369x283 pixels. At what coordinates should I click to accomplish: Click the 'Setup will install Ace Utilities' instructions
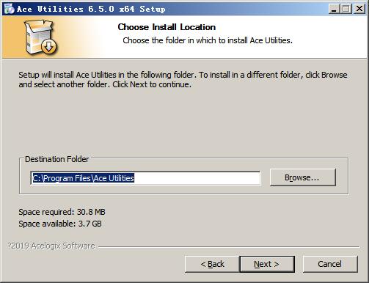183,80
